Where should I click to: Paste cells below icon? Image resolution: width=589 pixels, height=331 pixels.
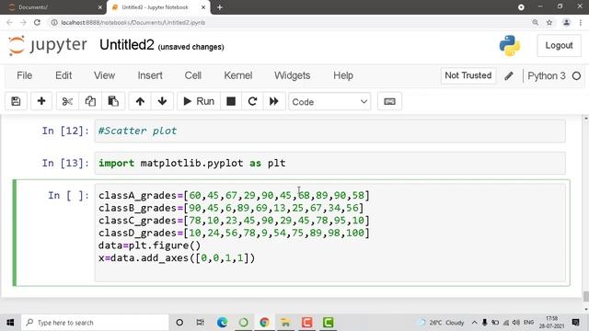tap(113, 101)
